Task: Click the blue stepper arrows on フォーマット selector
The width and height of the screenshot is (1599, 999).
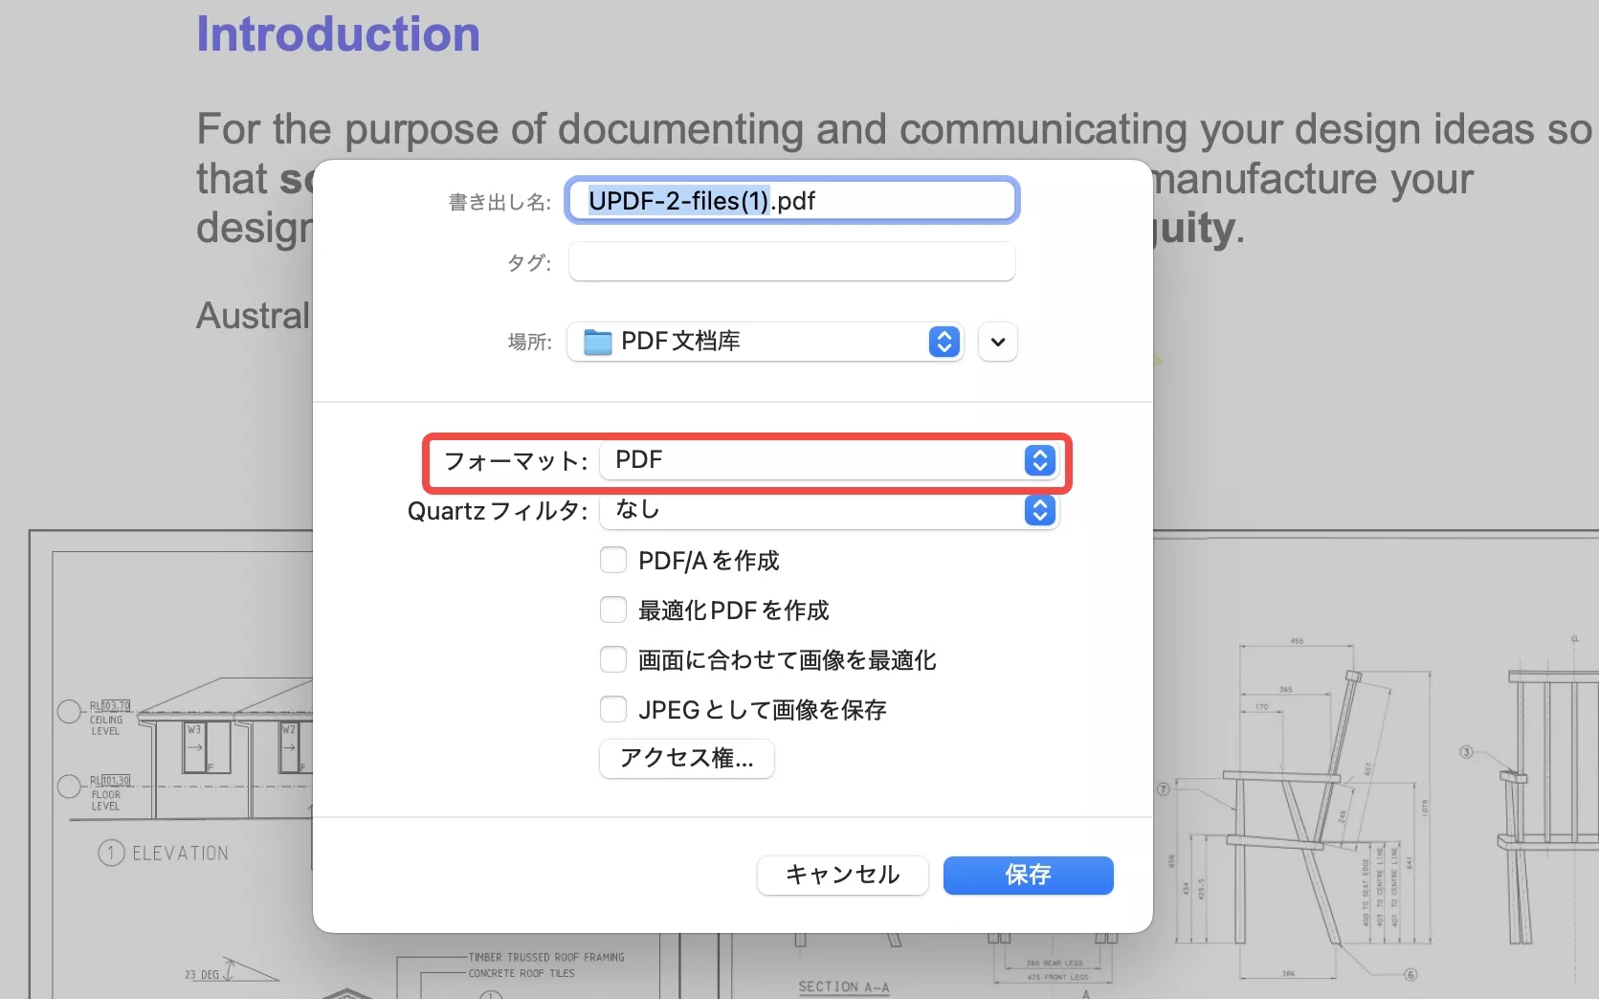Action: [1039, 460]
